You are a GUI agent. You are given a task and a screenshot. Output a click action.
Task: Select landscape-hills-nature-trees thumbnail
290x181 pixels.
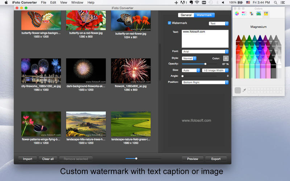(x=86, y=124)
